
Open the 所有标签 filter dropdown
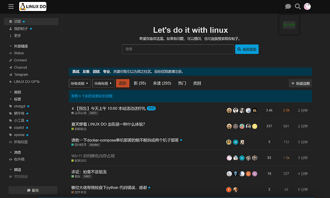[x=103, y=83]
